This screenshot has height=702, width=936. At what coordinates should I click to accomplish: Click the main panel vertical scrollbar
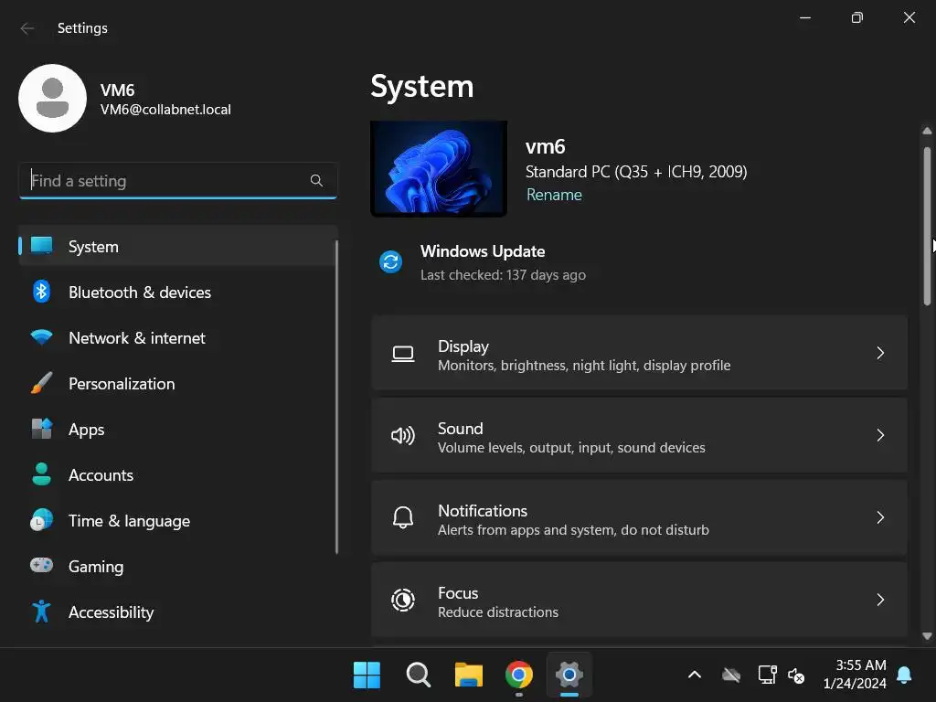(927, 227)
